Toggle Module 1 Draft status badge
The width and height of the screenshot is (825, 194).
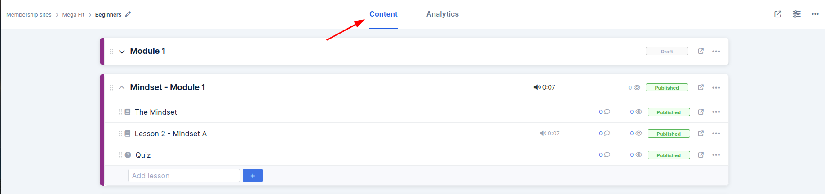click(667, 52)
